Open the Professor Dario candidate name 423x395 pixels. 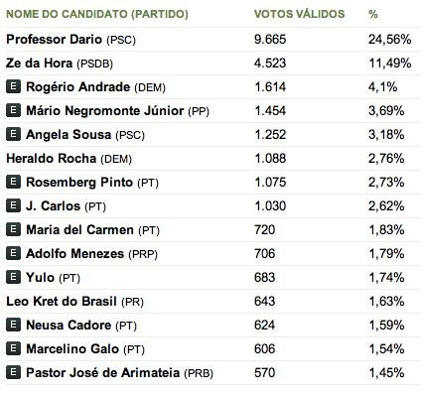(54, 40)
